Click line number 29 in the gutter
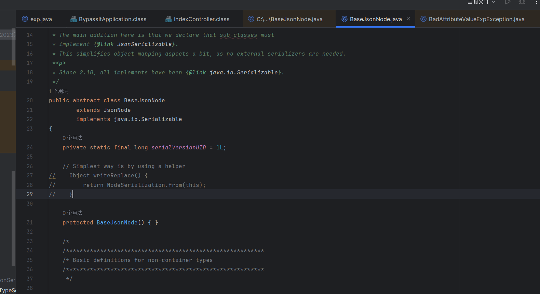 [30, 194]
